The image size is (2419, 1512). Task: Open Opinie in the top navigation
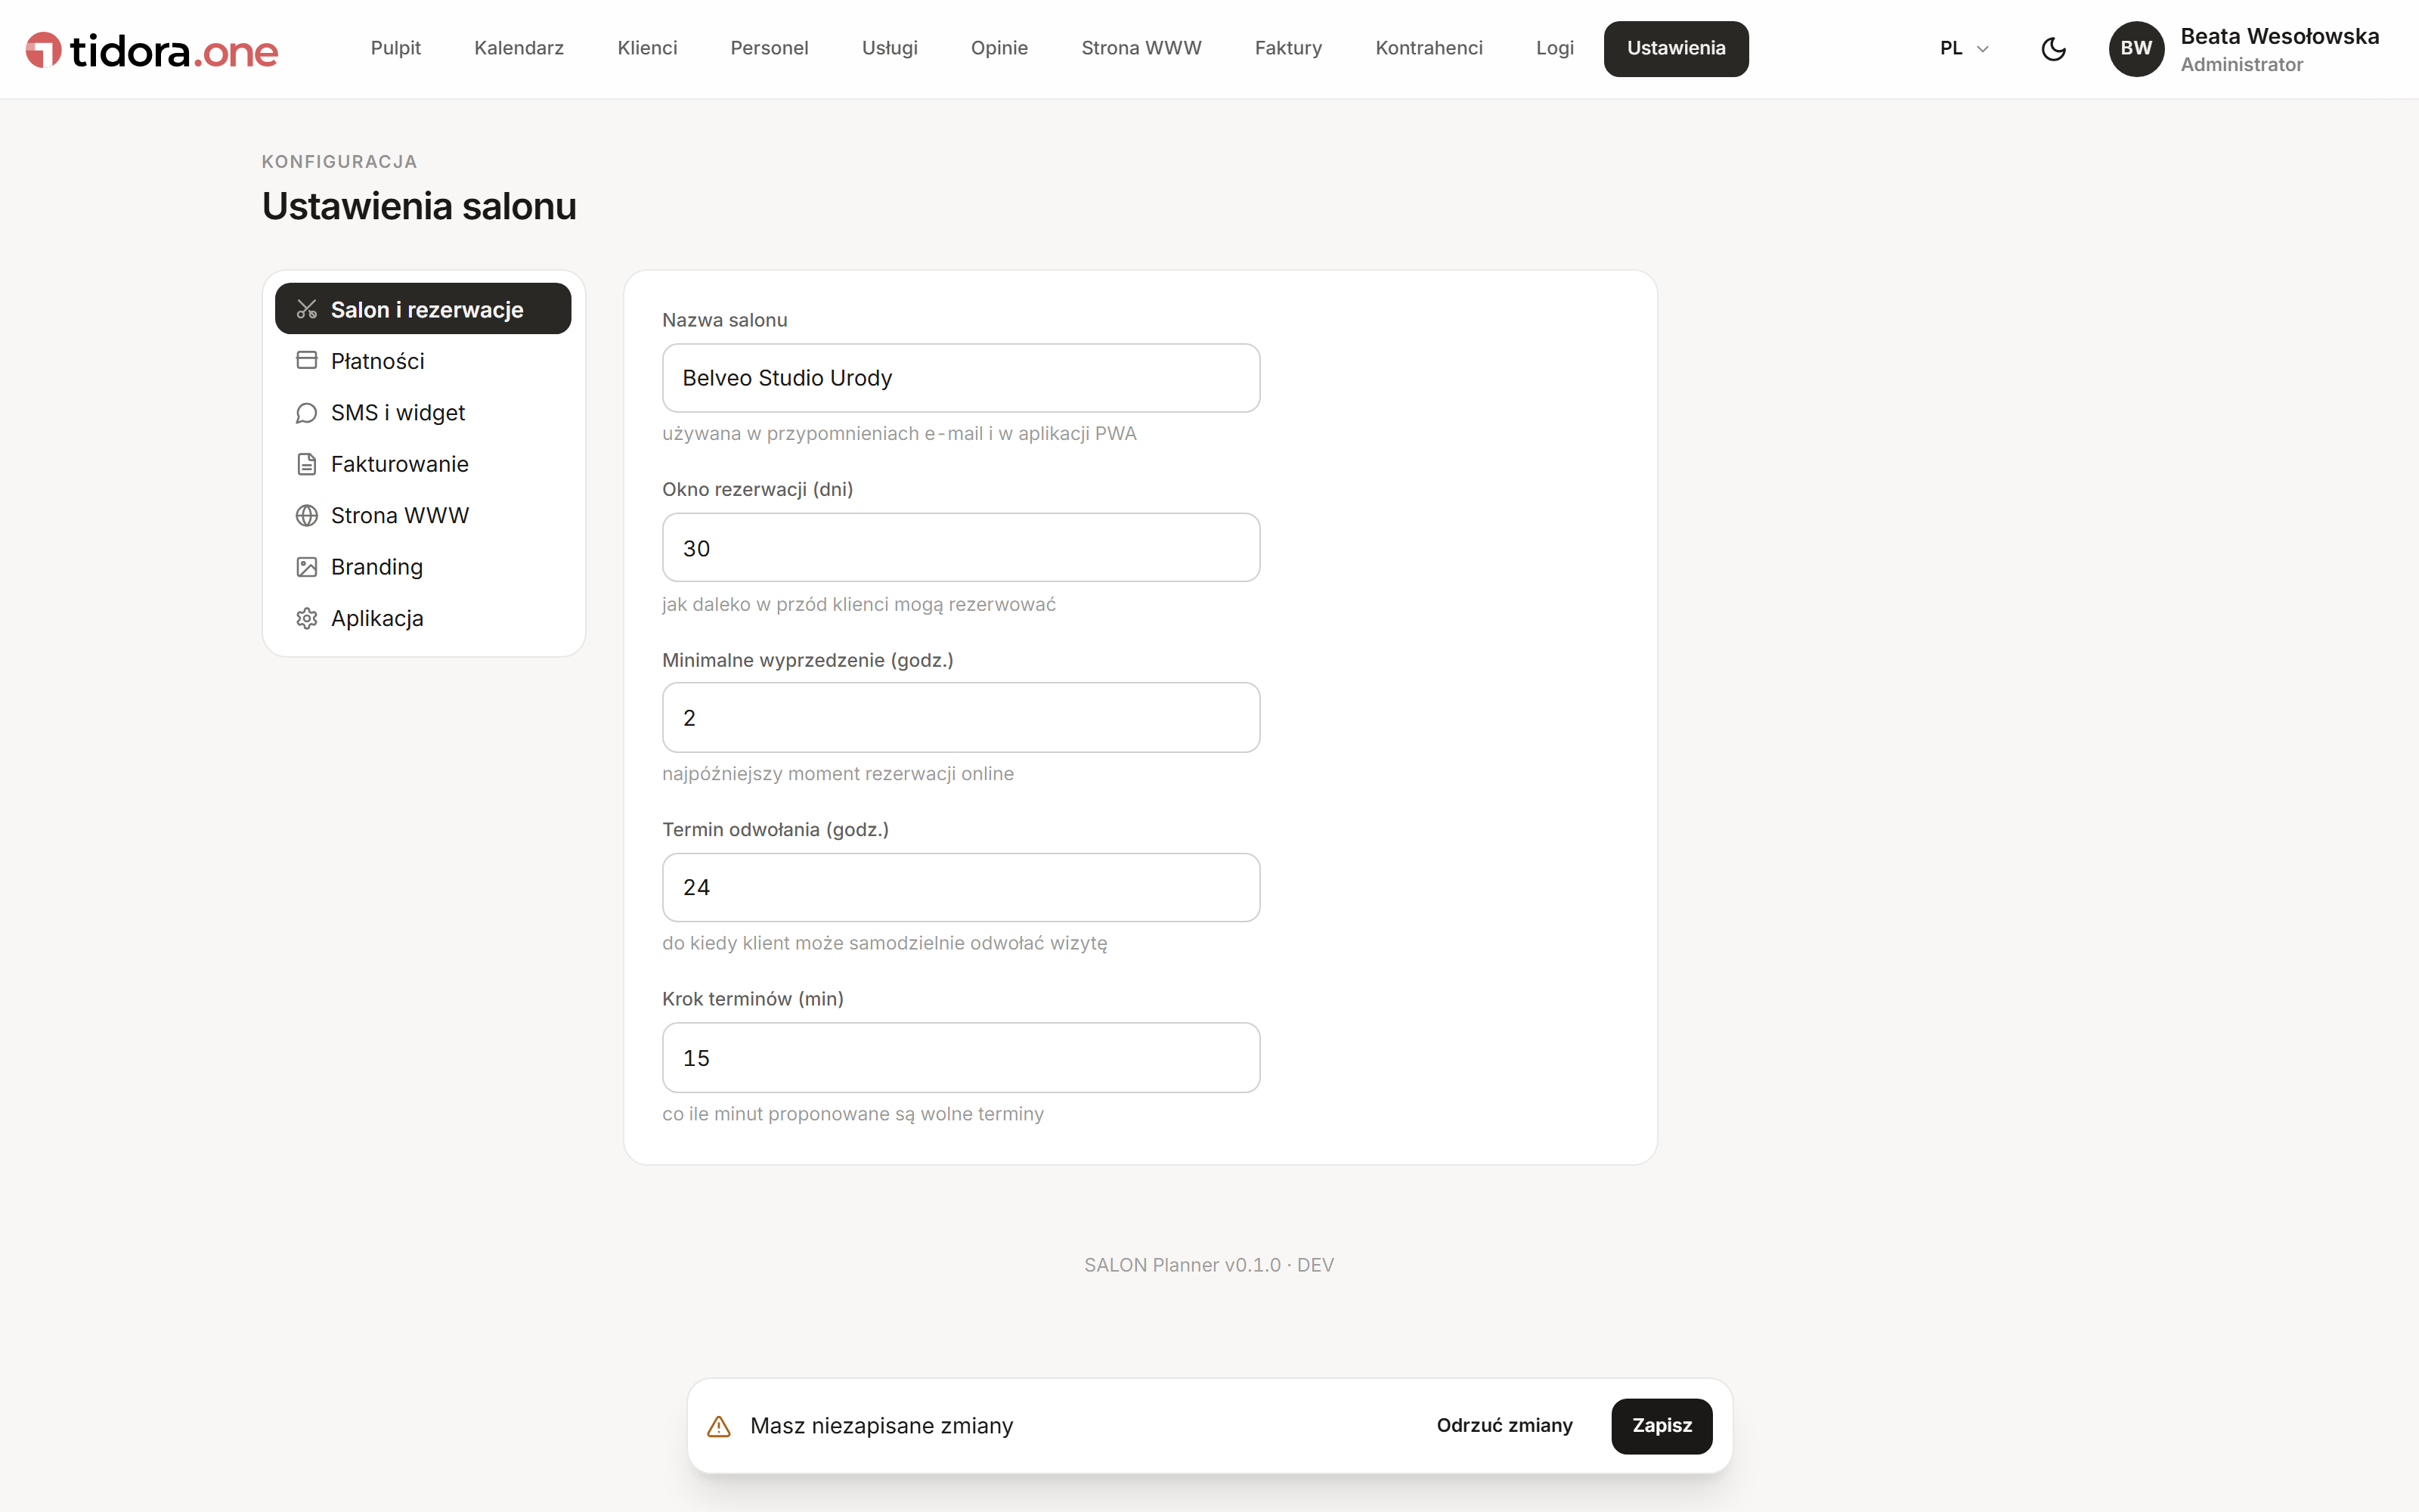(999, 48)
